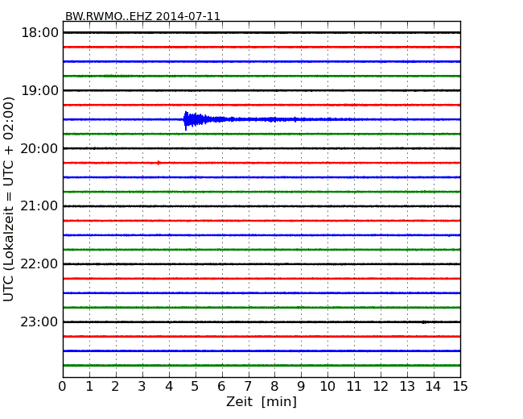The height and width of the screenshot is (419, 523).
Task: Click the x-axis tick label 3
Action: click(142, 387)
